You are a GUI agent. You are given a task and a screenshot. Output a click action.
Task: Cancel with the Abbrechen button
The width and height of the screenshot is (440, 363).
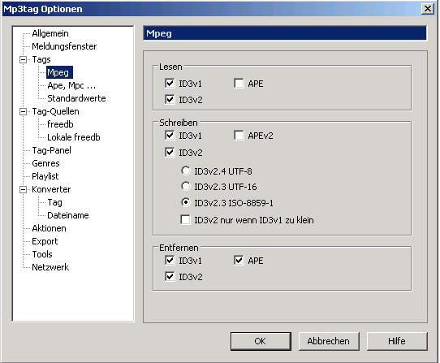(x=329, y=341)
